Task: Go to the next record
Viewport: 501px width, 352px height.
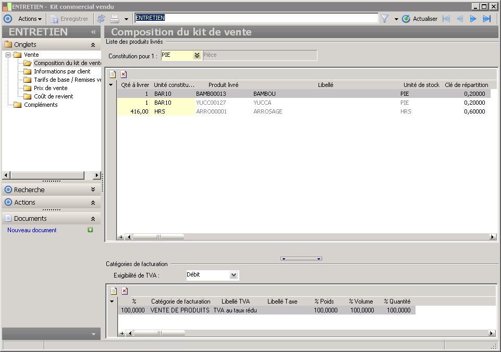Action: click(473, 19)
